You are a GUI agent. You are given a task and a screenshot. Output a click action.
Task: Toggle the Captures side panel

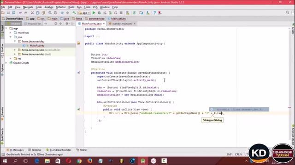tap(2, 70)
